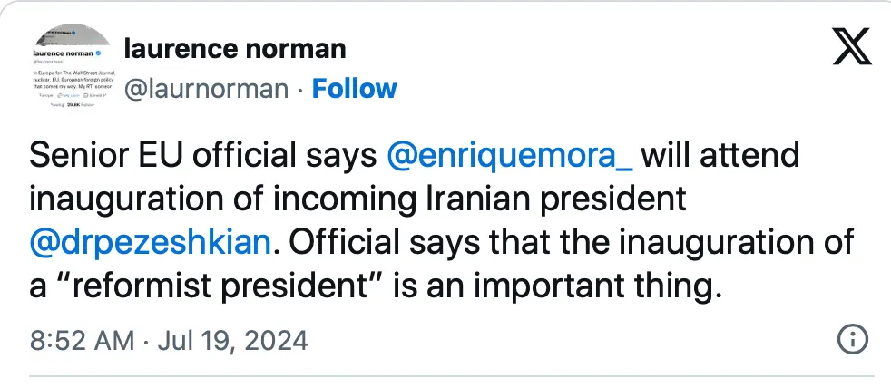Viewport: 891px width, 388px height.
Task: Click the "will attend" text
Action: 722,155
